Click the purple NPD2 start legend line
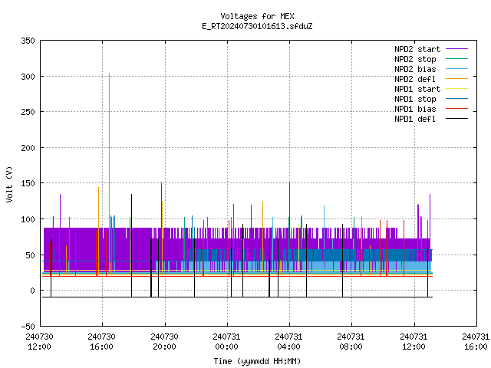 [x=456, y=49]
